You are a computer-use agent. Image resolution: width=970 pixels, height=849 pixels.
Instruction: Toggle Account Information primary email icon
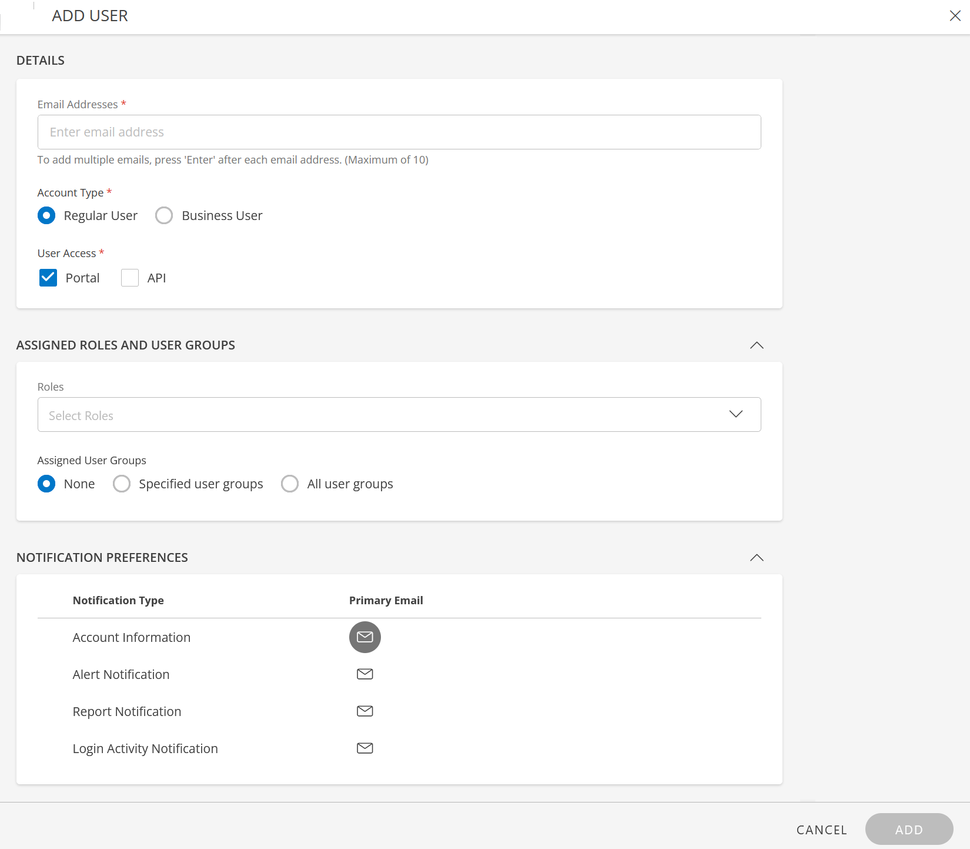(x=364, y=637)
